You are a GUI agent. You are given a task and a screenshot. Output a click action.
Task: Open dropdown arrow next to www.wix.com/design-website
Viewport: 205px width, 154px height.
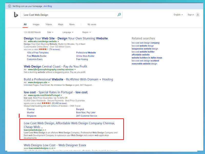pyautogui.click(x=58, y=41)
